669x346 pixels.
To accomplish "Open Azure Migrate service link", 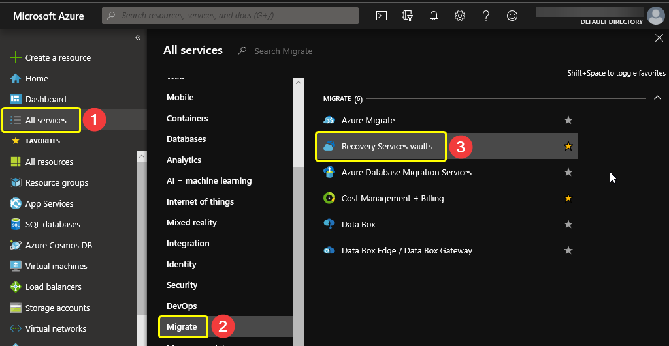I will coord(368,120).
